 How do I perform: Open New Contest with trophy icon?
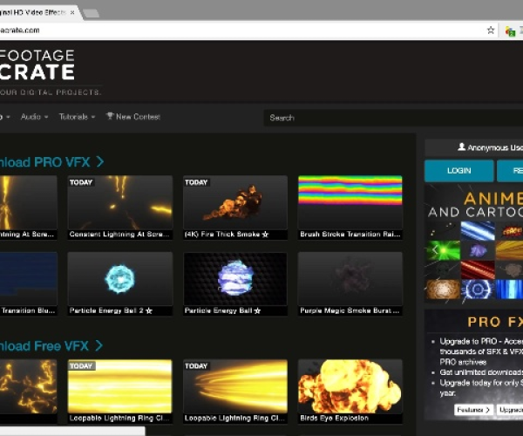click(133, 117)
